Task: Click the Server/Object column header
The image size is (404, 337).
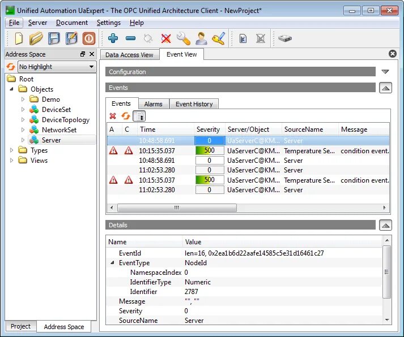Action: (253, 129)
